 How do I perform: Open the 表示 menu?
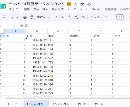(x=36, y=9)
